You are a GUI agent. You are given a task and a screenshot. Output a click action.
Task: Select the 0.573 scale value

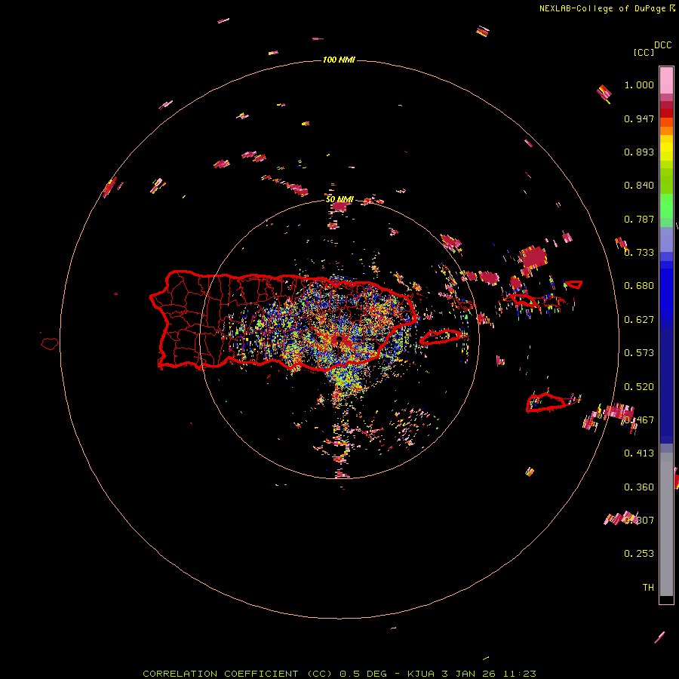coord(639,353)
